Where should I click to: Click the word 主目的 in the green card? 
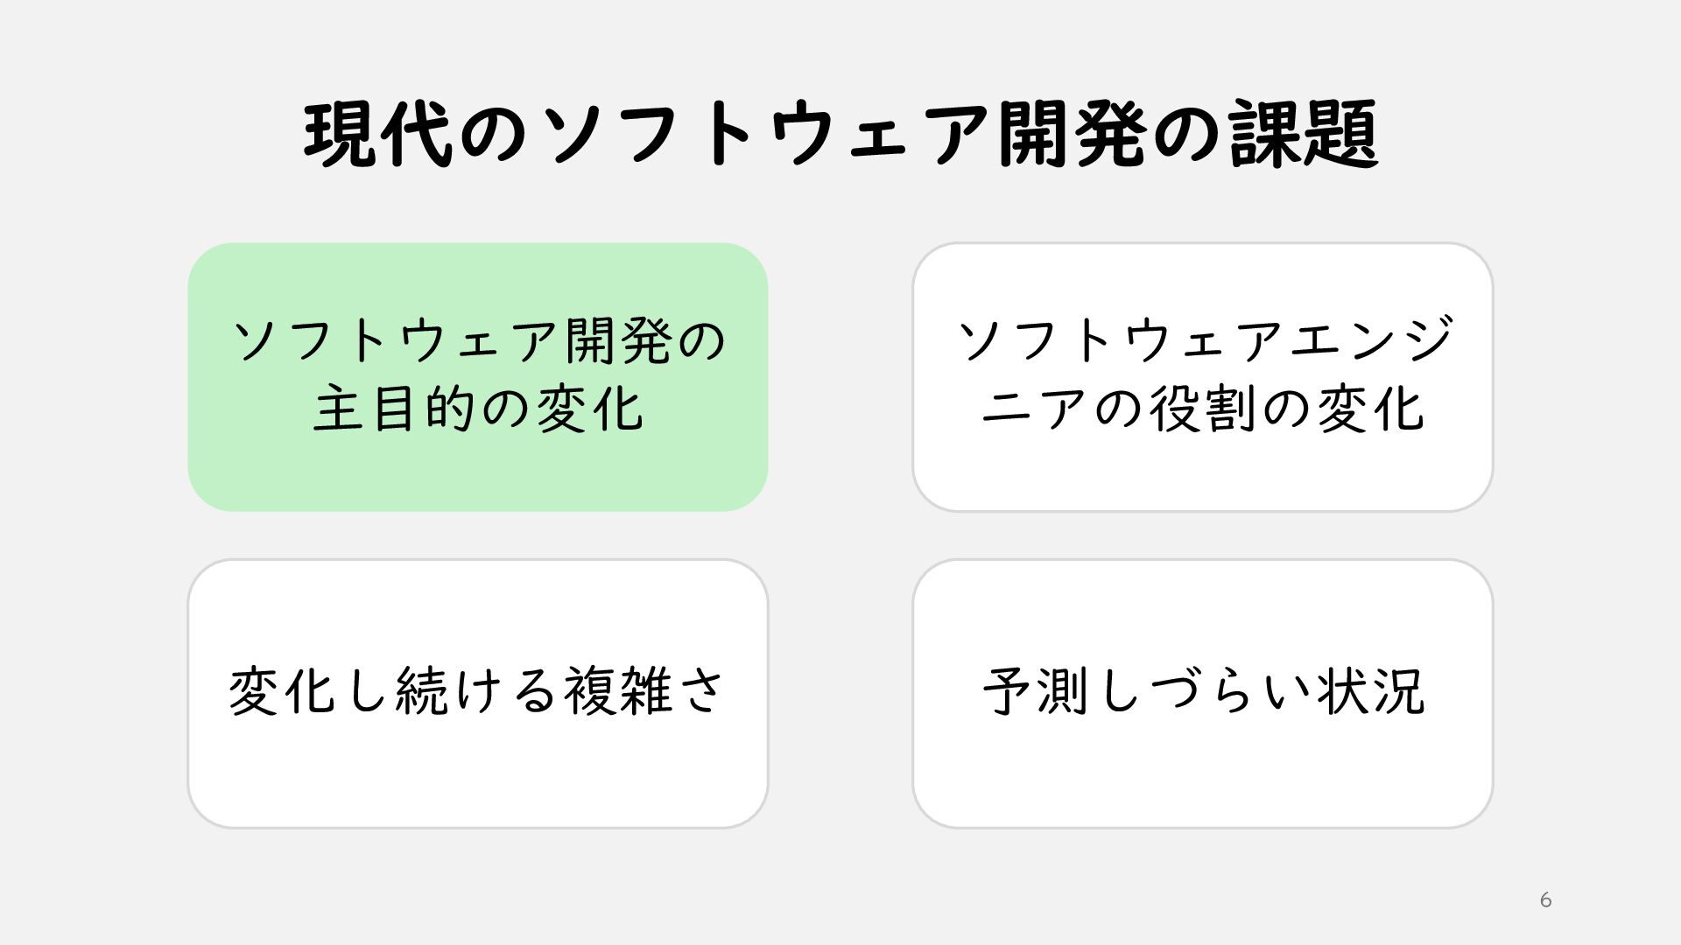(394, 409)
